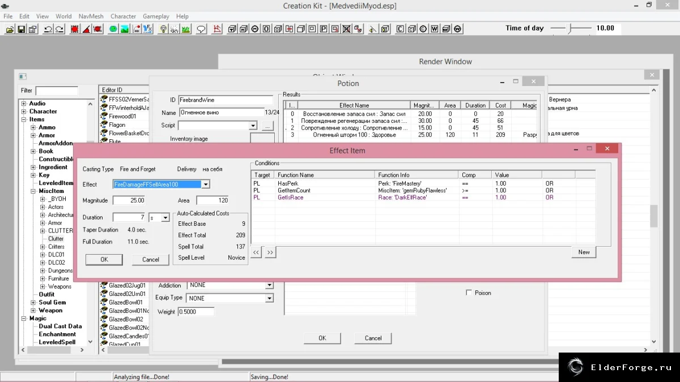
Task: Open a plugin file with the folder icon
Action: click(x=10, y=29)
